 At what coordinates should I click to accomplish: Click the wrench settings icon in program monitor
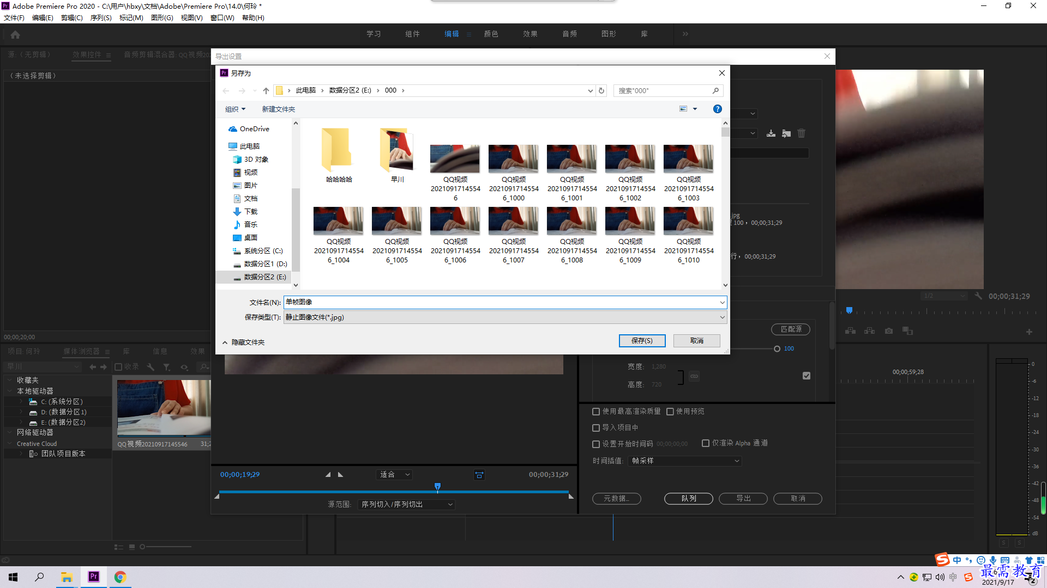pos(978,296)
